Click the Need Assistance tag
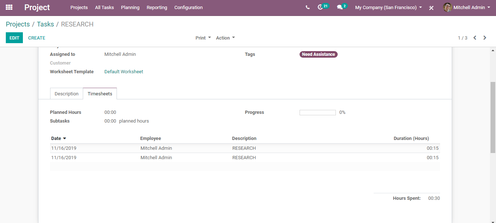This screenshot has height=223, width=496. point(318,54)
